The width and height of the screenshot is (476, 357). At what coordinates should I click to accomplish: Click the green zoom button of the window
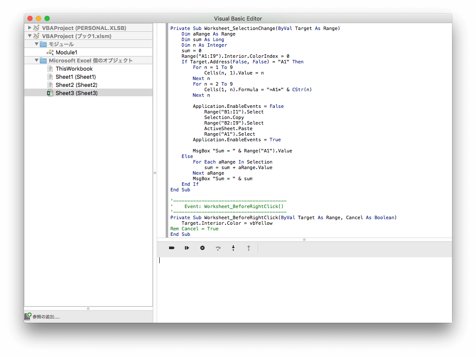47,18
